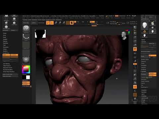Expand the Create section in Brush palette
The height and width of the screenshot is (119, 159).
[5, 33]
